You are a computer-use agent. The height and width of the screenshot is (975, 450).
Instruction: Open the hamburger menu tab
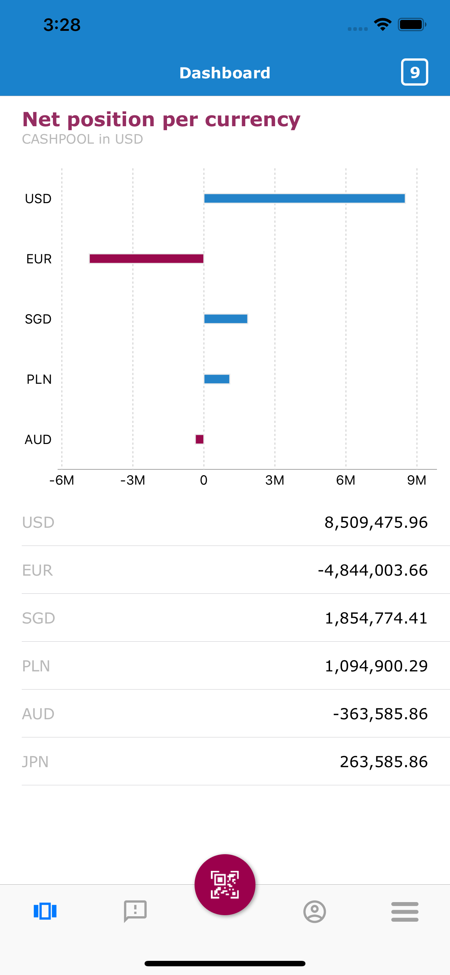coord(405,912)
